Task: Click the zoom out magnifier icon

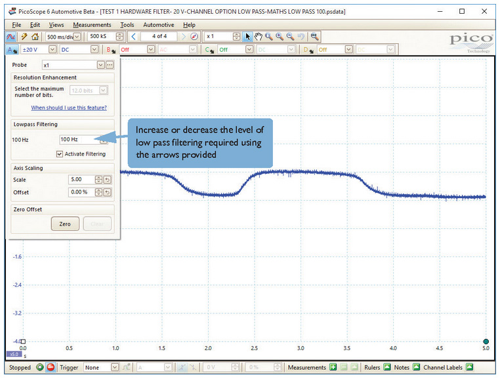Action: point(290,36)
